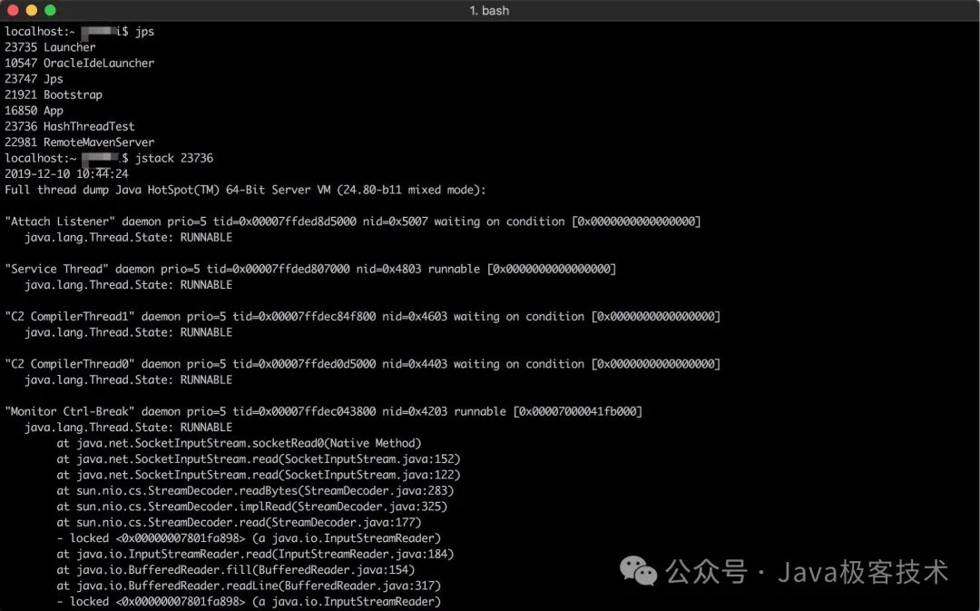Click the 'SocketInputStream.java:122' stack frame
Image resolution: width=980 pixels, height=611 pixels.
click(x=258, y=475)
